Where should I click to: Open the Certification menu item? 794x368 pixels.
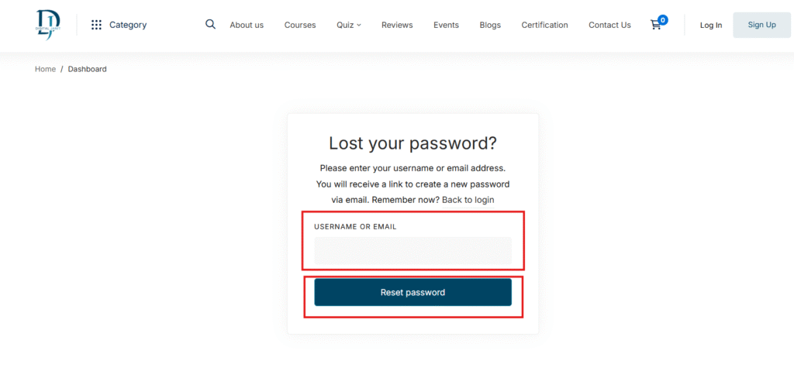click(x=544, y=25)
